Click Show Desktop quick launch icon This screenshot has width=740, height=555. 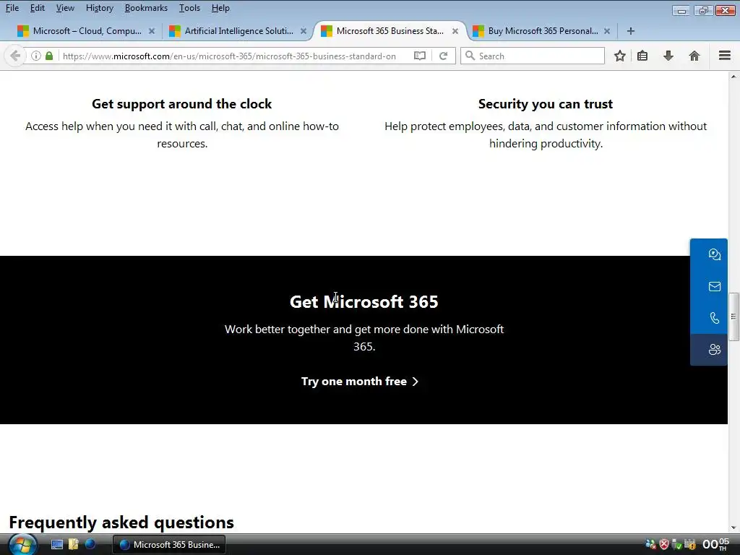56,545
